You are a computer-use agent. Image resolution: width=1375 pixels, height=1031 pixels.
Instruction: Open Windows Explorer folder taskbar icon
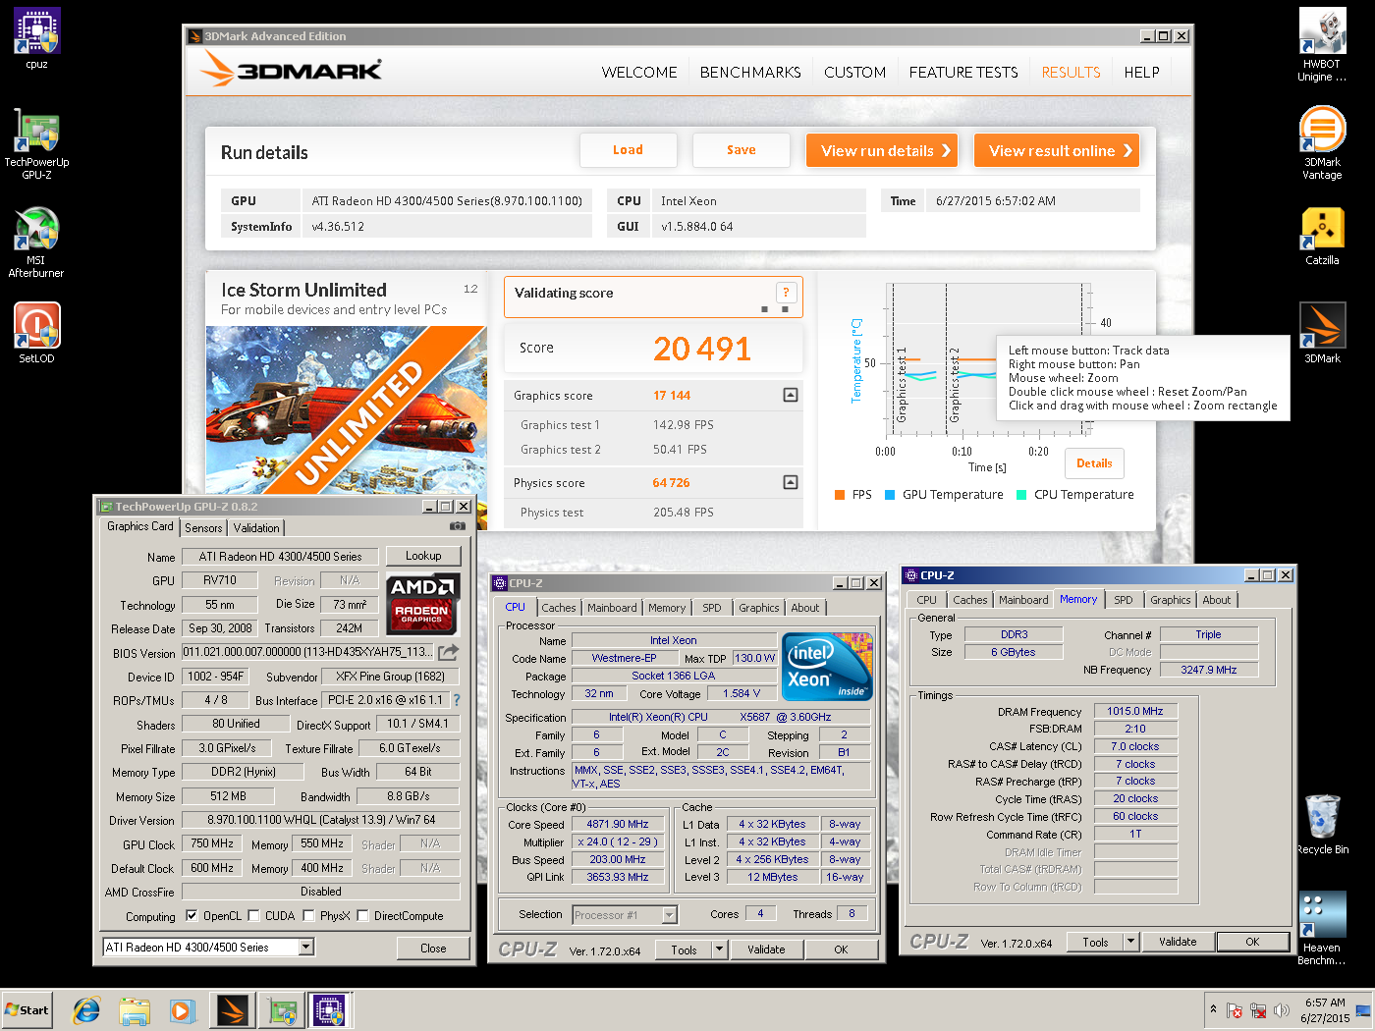pyautogui.click(x=135, y=1009)
